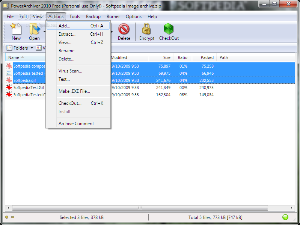
Task: Click the icon of SoftpediaTested row
Action: 9,95
